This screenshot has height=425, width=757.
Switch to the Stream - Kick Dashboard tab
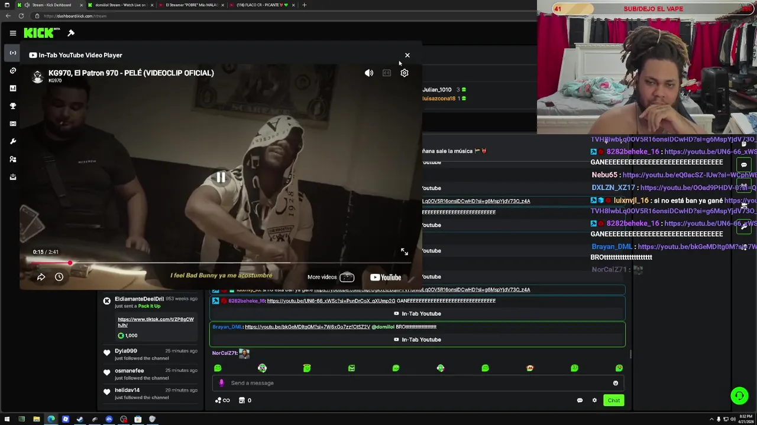click(50, 5)
